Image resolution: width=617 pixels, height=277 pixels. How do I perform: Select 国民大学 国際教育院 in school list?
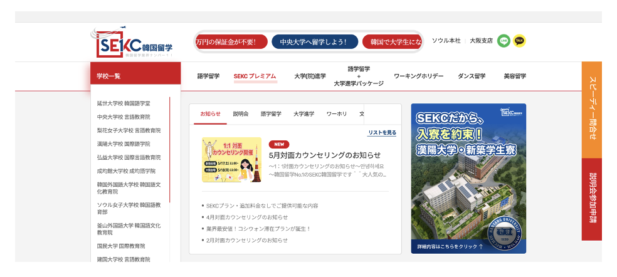pyautogui.click(x=121, y=246)
